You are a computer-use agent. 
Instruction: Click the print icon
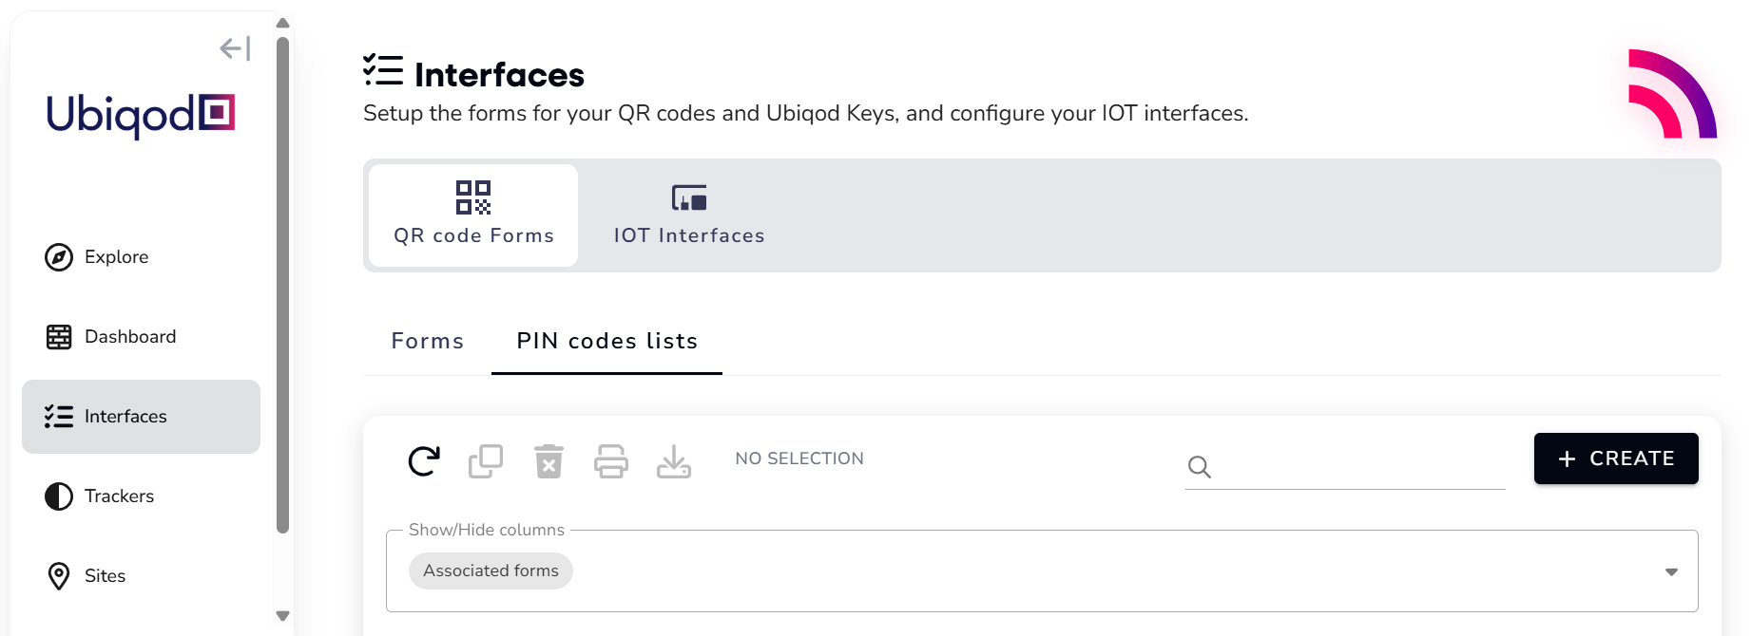[x=611, y=460]
